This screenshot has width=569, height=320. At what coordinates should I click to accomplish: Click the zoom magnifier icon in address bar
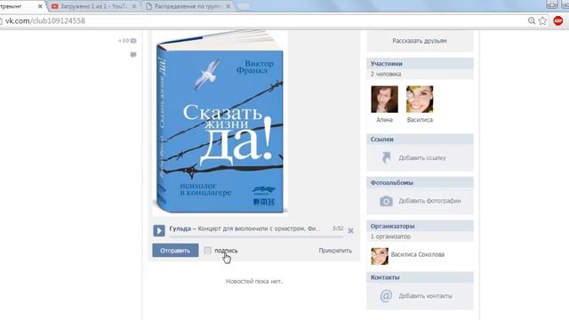[532, 20]
